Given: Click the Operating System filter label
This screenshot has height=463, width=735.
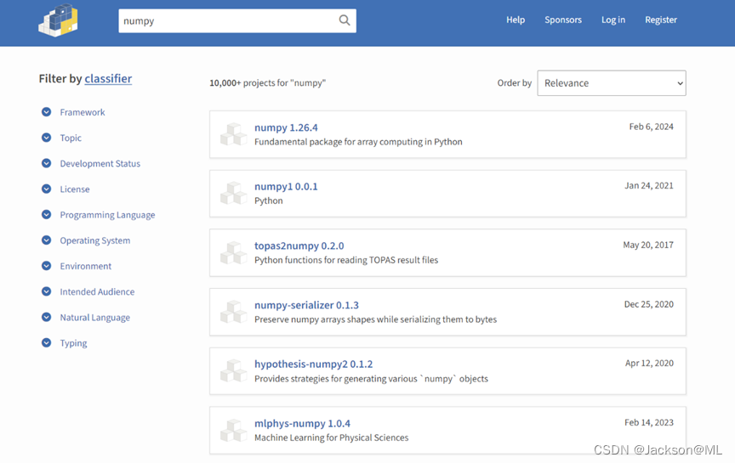Looking at the screenshot, I should click(x=95, y=240).
